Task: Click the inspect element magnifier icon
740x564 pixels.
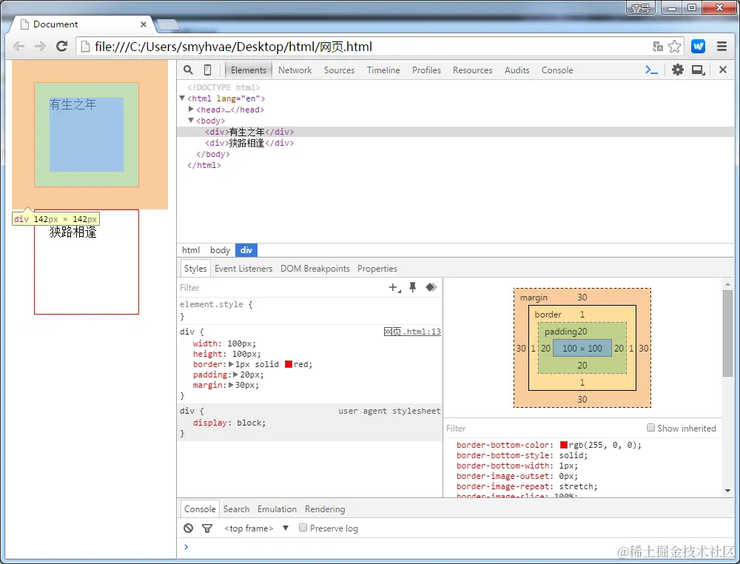Action: (188, 70)
